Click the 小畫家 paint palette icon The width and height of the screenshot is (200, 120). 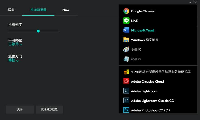click(126, 49)
